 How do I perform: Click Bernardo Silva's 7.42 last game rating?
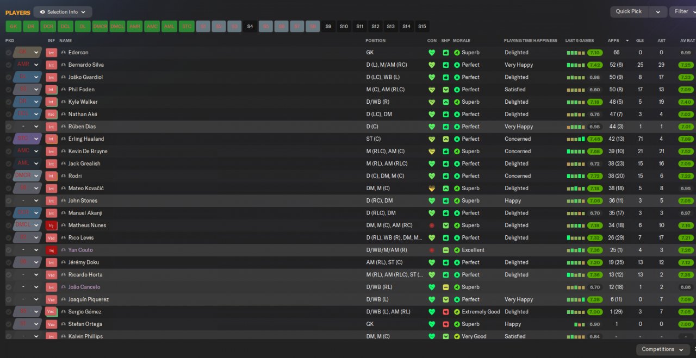pyautogui.click(x=595, y=65)
